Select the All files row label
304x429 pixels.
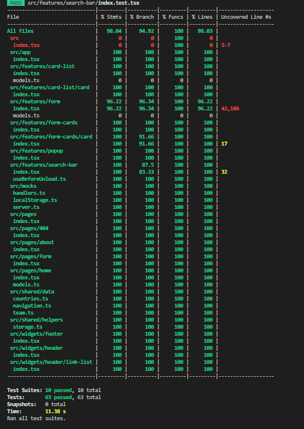point(21,31)
